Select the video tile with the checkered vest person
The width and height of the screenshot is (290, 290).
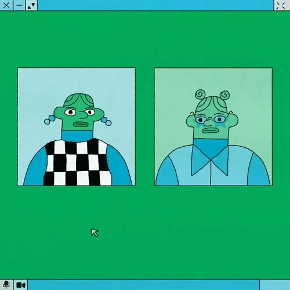(77, 126)
